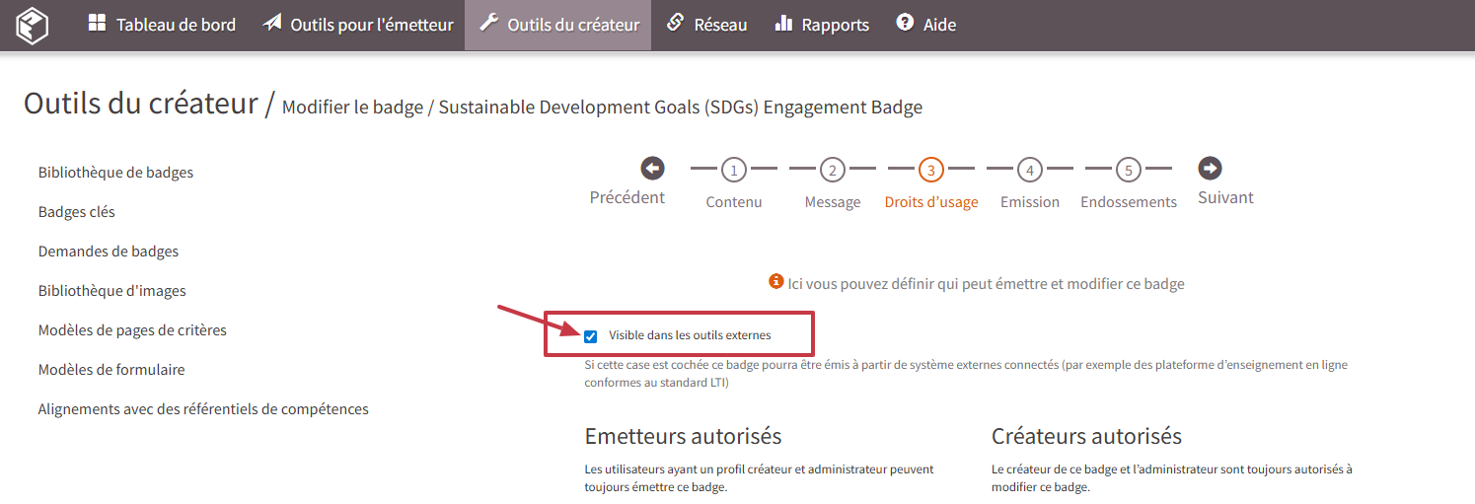
Task: Click the Open Badge Factory logo icon
Action: [x=33, y=25]
